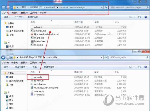Viewport: 150px width, 111px height.
Task: Select LicenseAdministration.pdf file
Action: coord(78,34)
